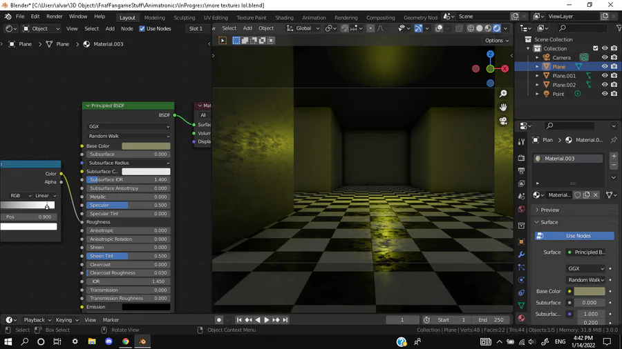The height and width of the screenshot is (349, 622).
Task: Open the Object properties orange square icon
Action: 521,242
